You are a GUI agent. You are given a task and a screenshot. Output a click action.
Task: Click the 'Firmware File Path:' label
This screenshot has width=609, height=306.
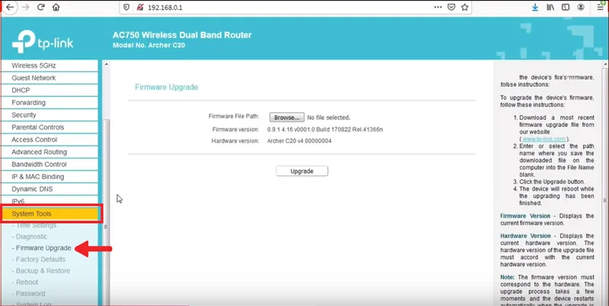[x=234, y=116]
